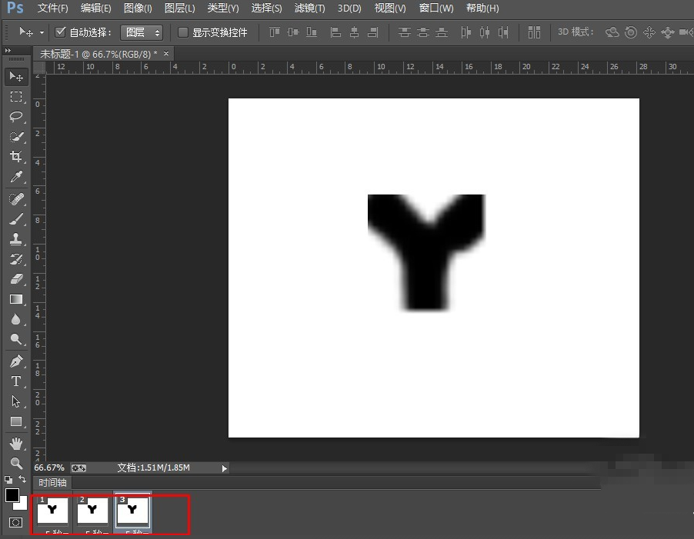Activate the Pen tool
This screenshot has width=694, height=539.
pos(16,361)
